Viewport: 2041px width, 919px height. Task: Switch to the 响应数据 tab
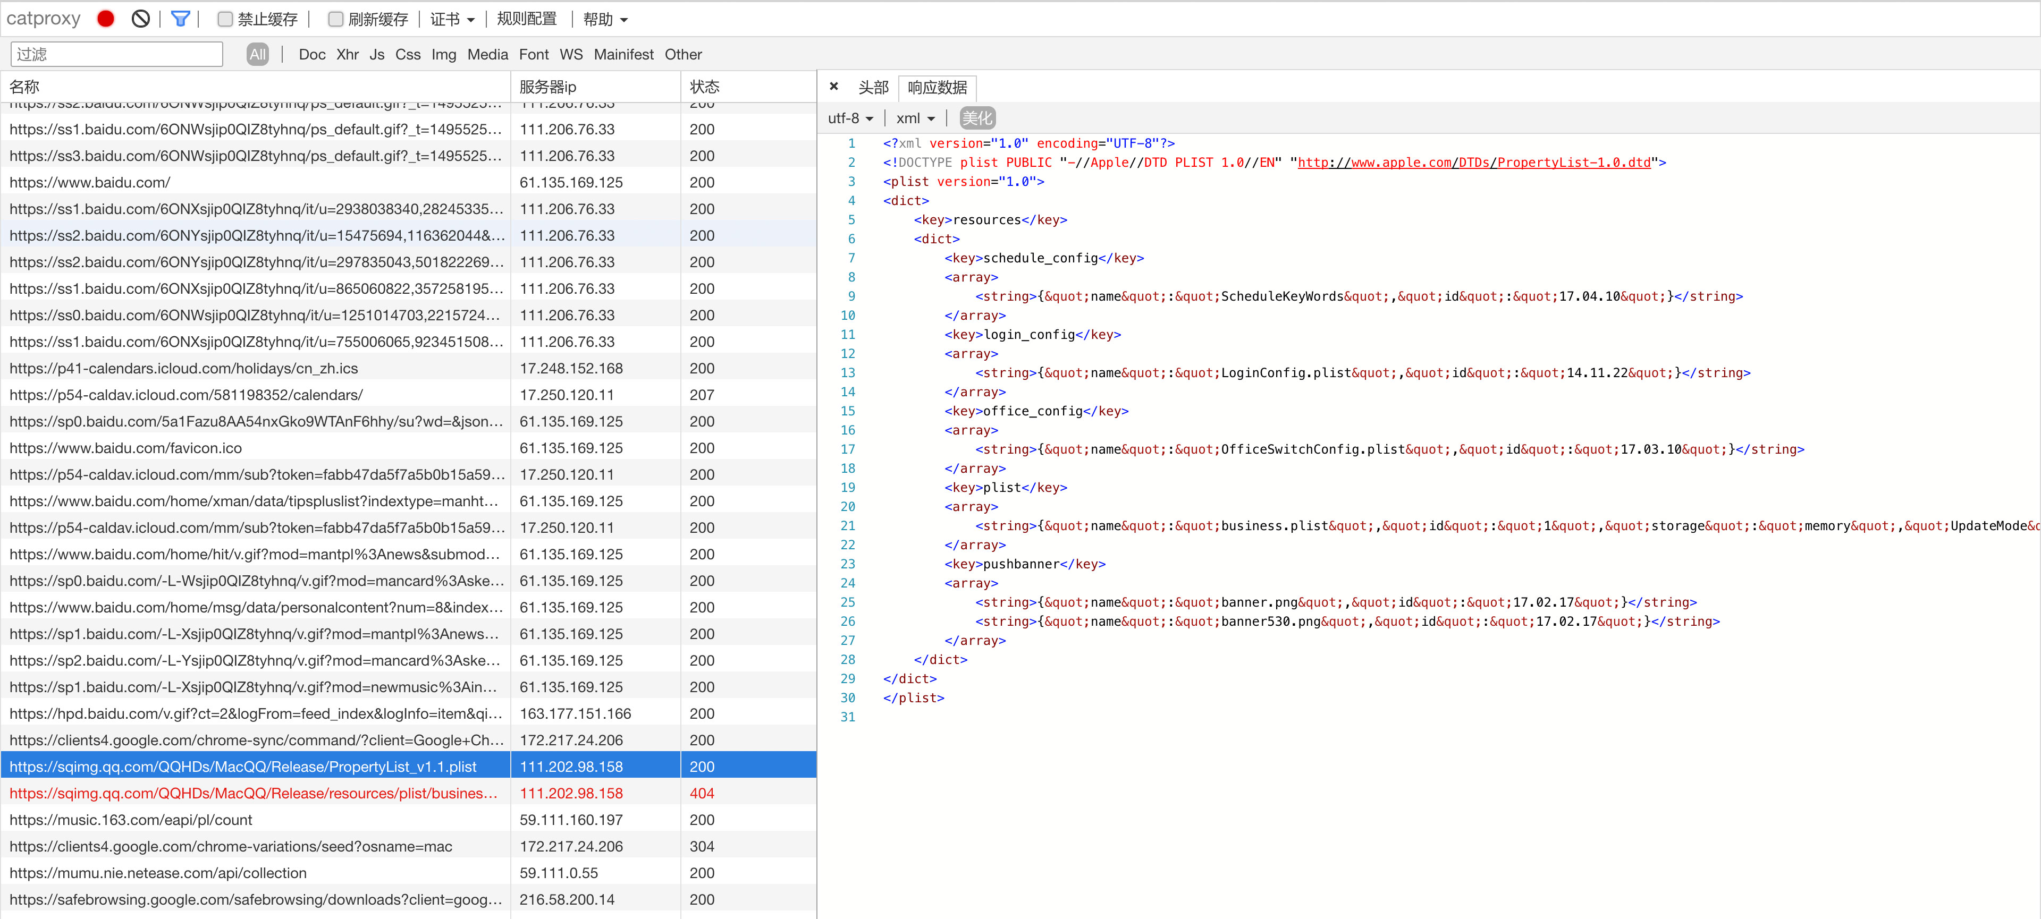coord(937,87)
